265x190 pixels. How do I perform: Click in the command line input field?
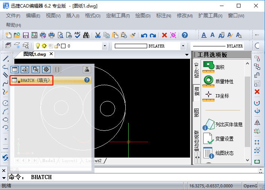pos(136,177)
